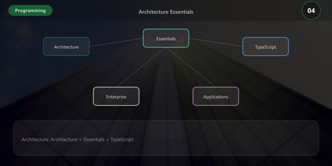The image size is (332, 166).
Task: Click the slide number 04 circle
Action: 311,10
